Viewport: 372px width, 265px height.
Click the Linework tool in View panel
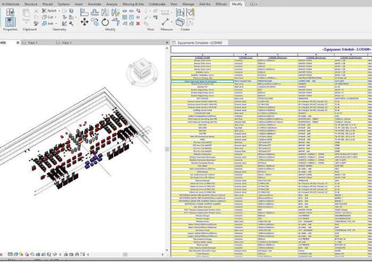[155, 17]
